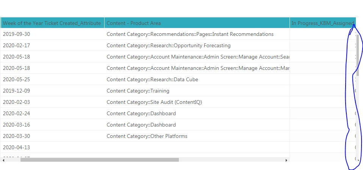363x170 pixels.
Task: Select the Research::Data Cube cell
Action: (152, 79)
